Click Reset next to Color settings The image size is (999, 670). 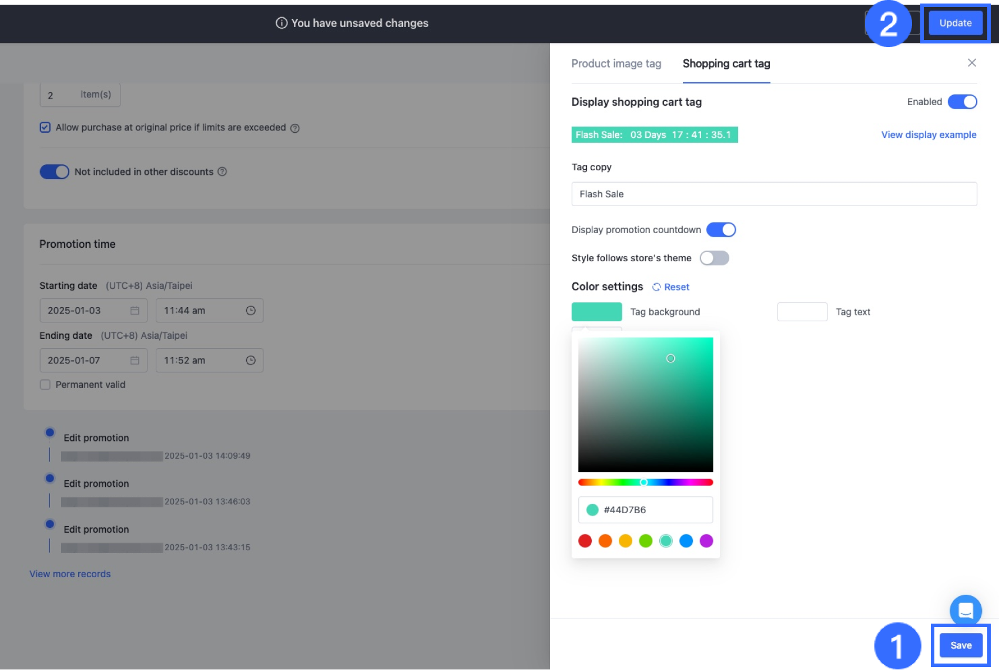[677, 287]
